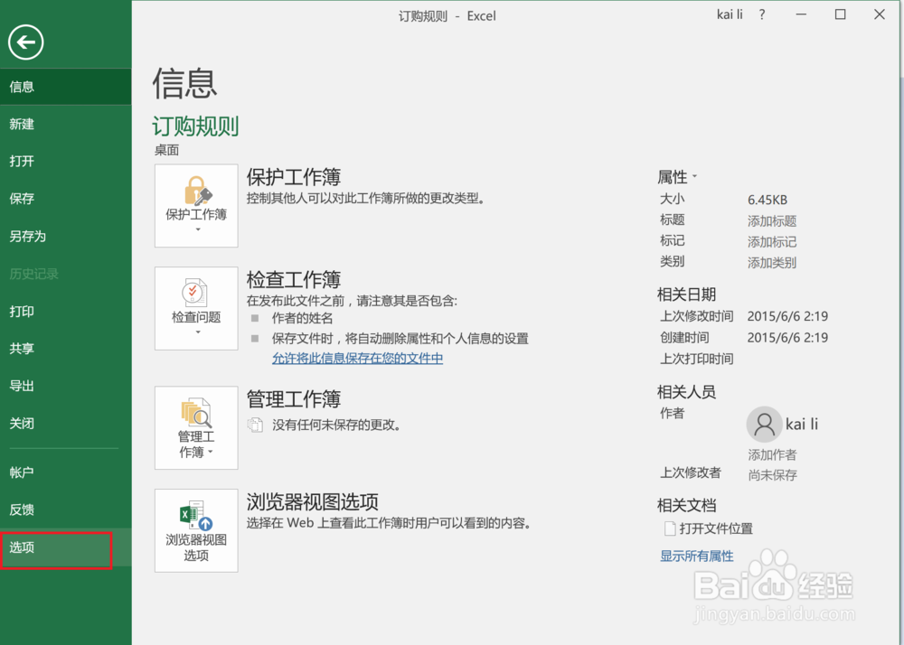The image size is (904, 645).
Task: Click the 添加标记 field
Action: (772, 242)
